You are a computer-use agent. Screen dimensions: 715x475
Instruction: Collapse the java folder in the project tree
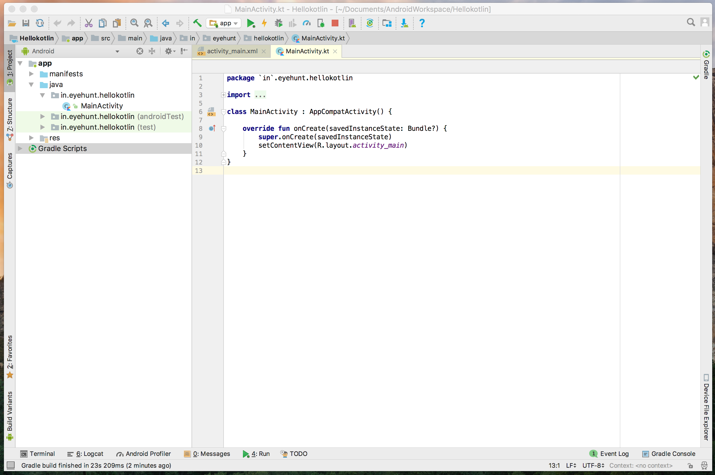[31, 85]
